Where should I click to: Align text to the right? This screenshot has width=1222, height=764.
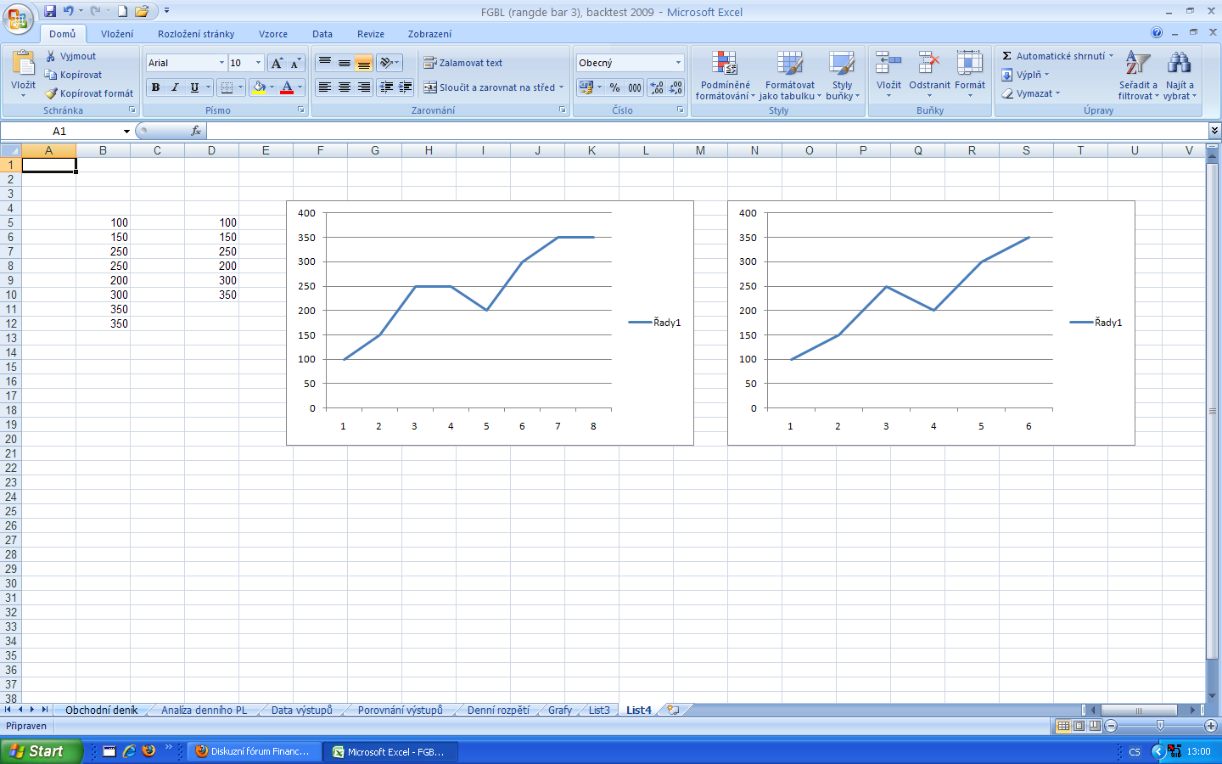tap(363, 87)
